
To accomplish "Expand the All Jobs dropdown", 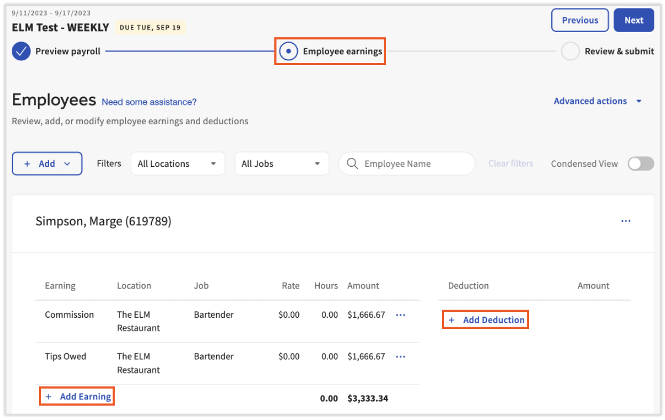I will click(x=281, y=164).
